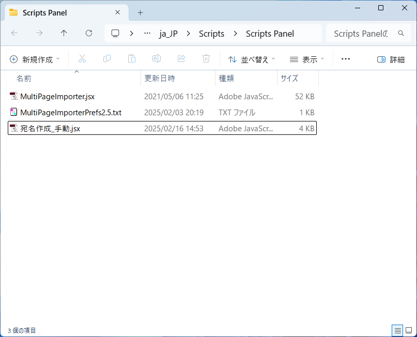This screenshot has width=417, height=337.
Task: Expand the 並べ替え sort menu
Action: pos(252,59)
